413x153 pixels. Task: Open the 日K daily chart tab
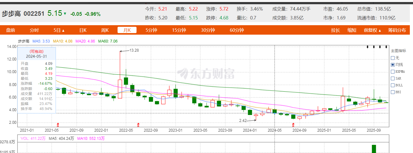tap(83, 30)
